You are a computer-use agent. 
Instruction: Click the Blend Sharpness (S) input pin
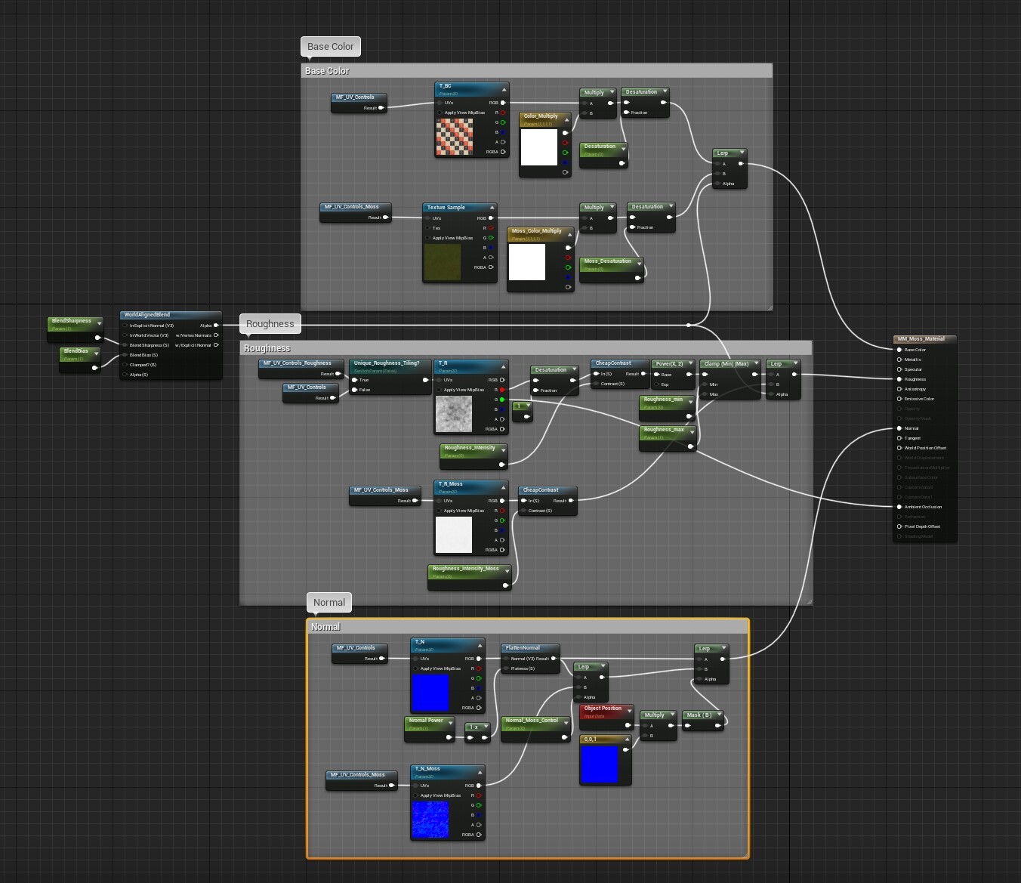coord(125,345)
